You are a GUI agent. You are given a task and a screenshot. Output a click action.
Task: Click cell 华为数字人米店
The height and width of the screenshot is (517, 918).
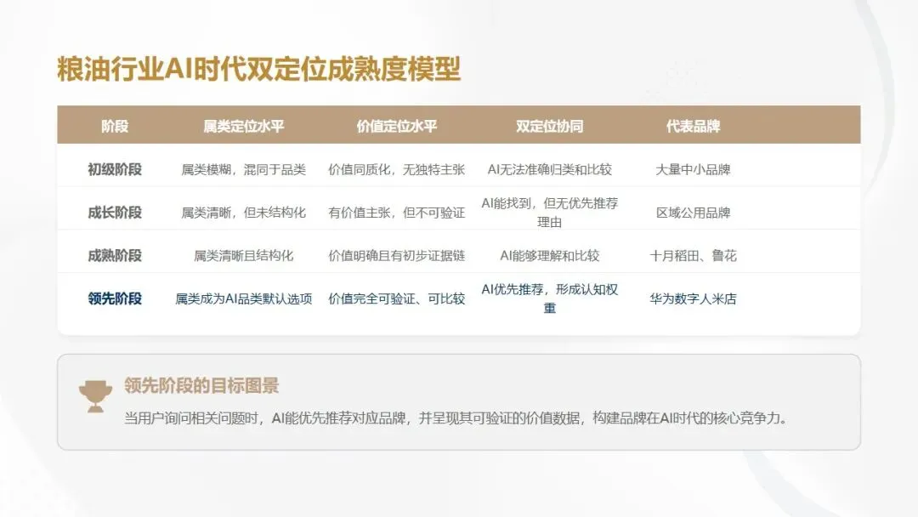(694, 298)
